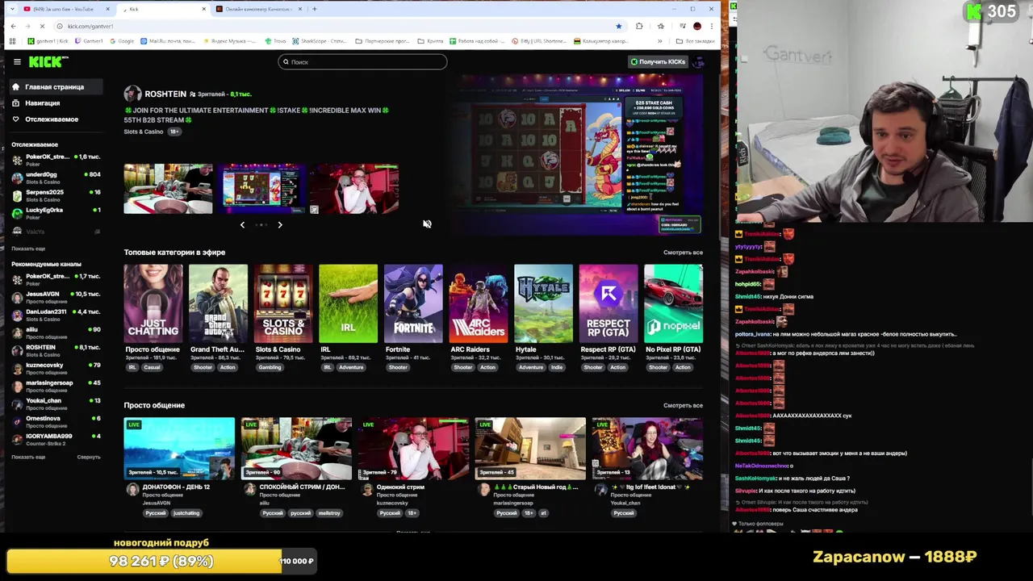The image size is (1033, 581).
Task: Click the Получить KICKs button
Action: 658,62
